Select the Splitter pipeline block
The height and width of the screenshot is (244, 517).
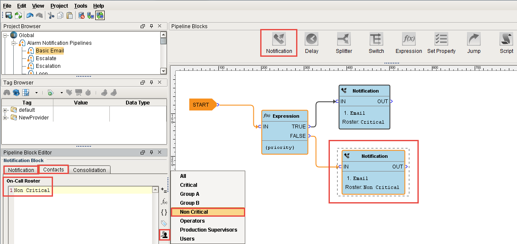(344, 43)
